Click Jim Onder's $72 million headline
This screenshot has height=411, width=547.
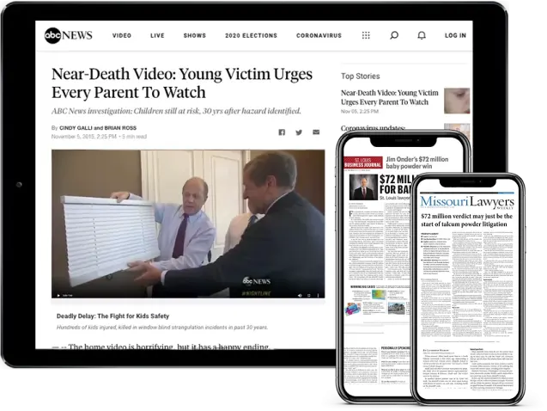pyautogui.click(x=417, y=163)
